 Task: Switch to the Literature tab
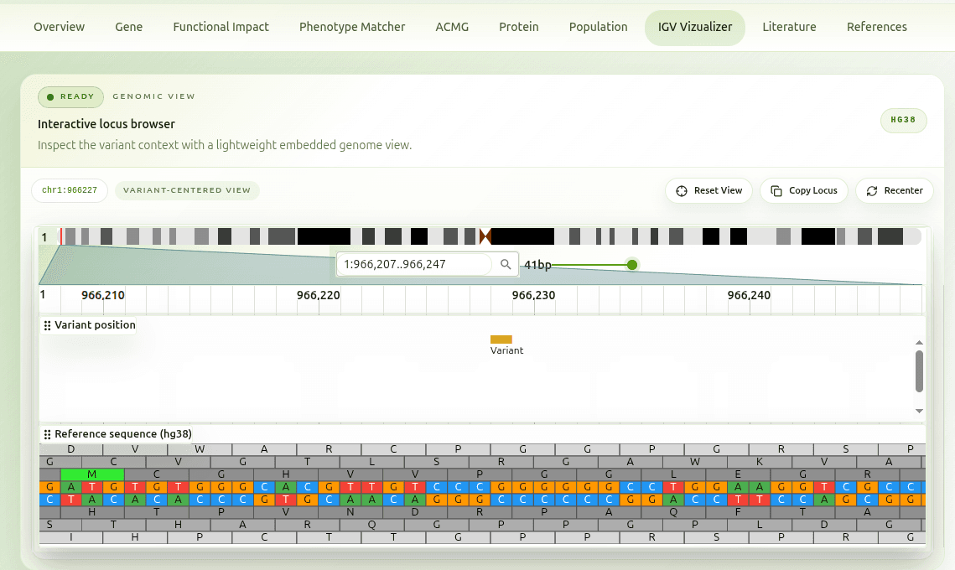pos(788,27)
